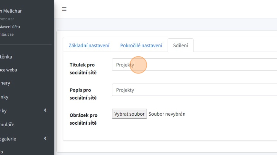Expand the Fotogalerie submenu arrow

pyautogui.click(x=45, y=139)
